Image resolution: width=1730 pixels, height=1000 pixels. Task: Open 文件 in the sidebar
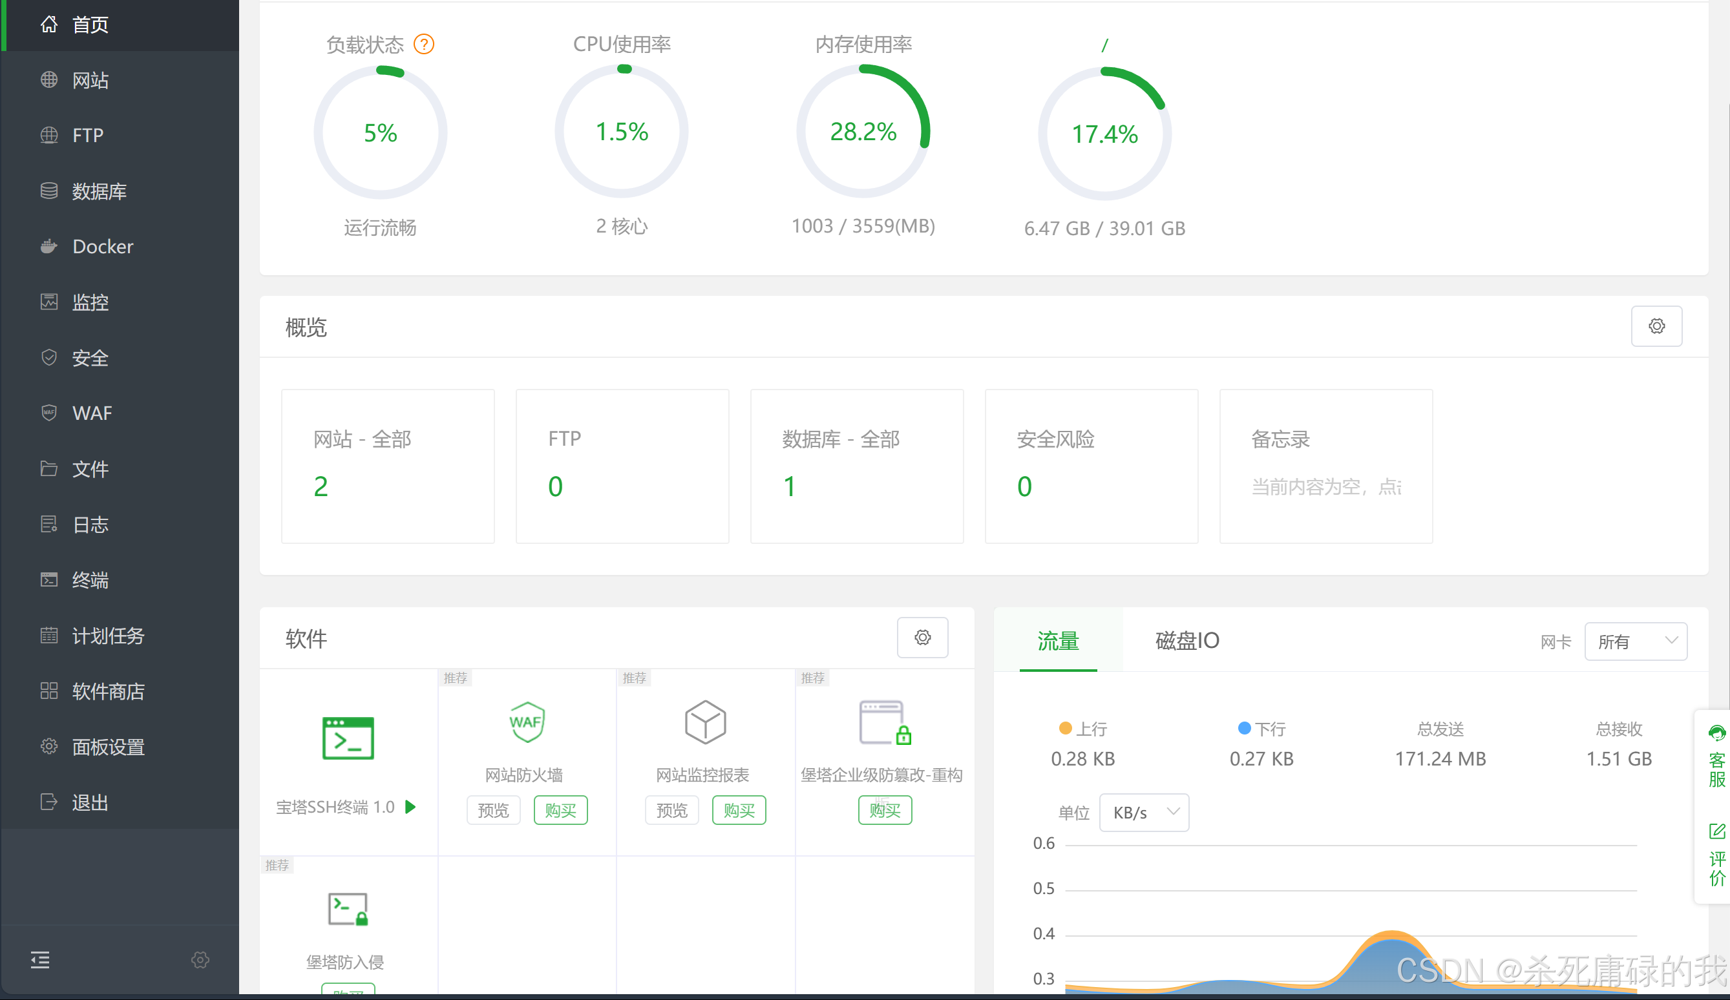coord(120,469)
